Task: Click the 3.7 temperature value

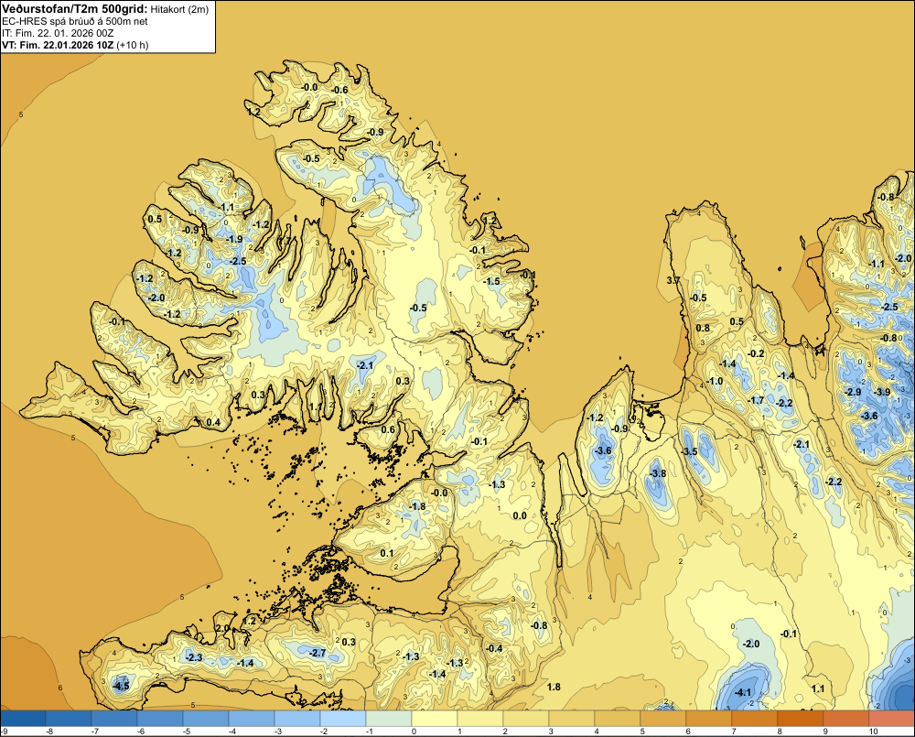Action: pos(673,280)
